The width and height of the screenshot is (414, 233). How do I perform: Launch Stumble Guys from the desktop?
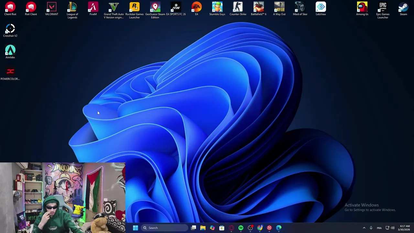[x=217, y=9]
